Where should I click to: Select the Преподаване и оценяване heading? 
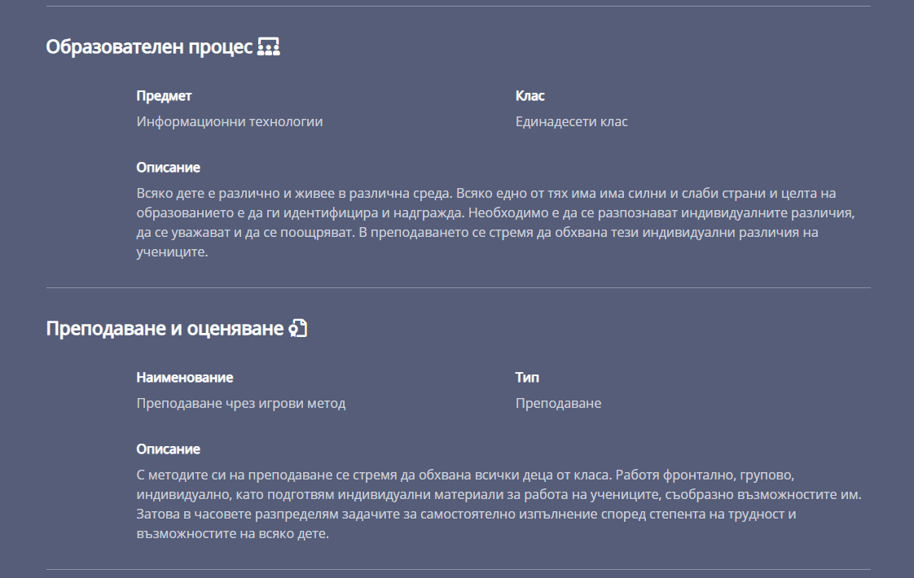(165, 329)
